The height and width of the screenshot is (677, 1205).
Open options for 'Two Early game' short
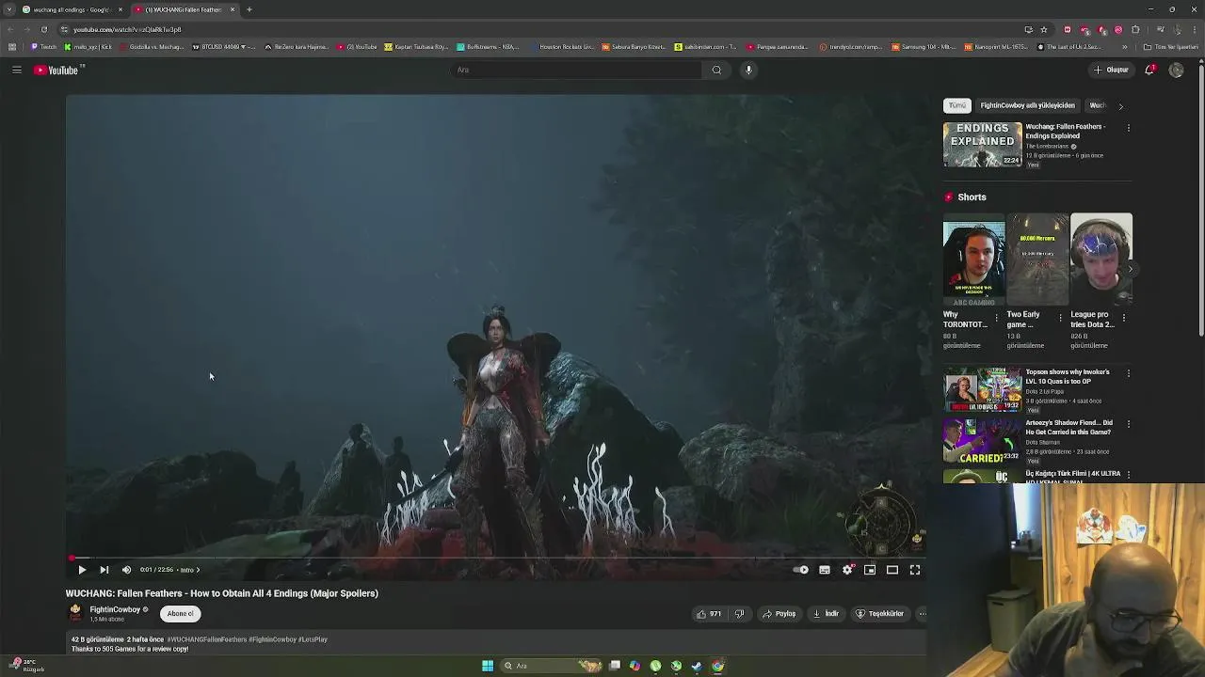click(x=1060, y=317)
